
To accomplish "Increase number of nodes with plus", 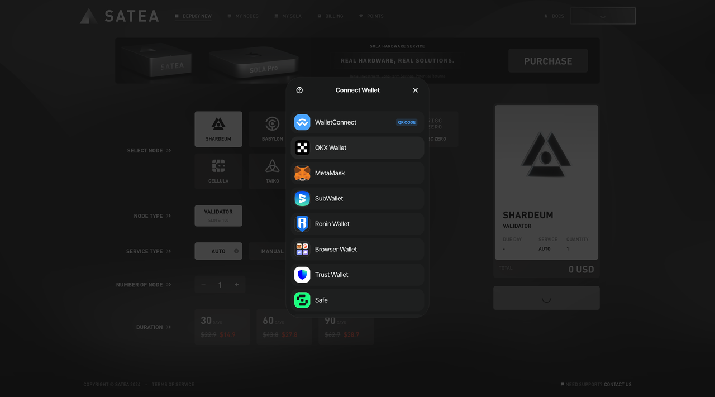I will [237, 285].
